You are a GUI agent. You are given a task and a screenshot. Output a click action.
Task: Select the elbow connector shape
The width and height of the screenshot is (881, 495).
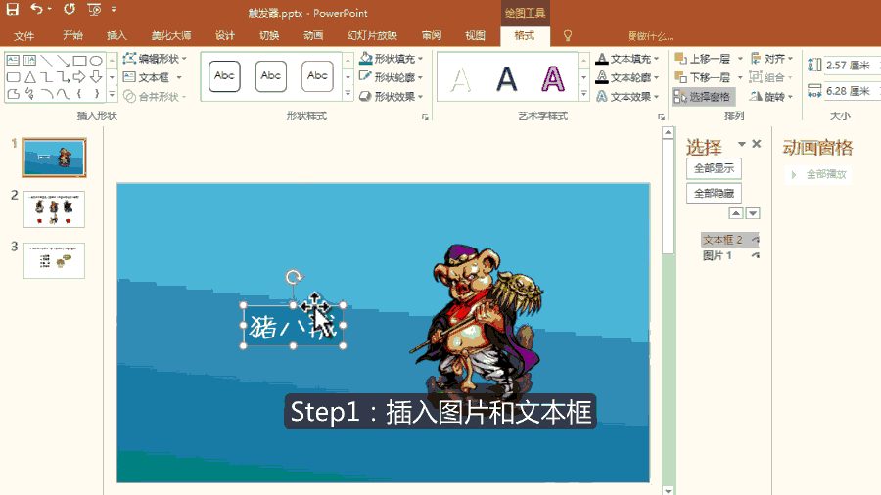coord(47,77)
